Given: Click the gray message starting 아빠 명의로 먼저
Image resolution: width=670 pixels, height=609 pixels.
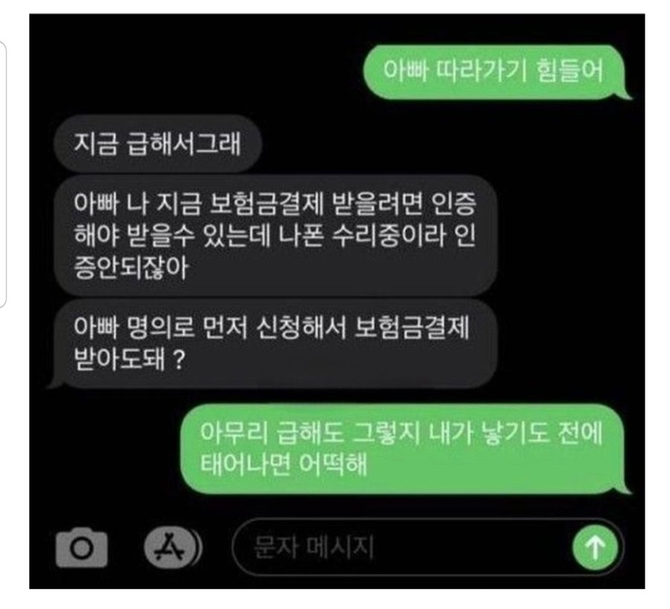Looking at the screenshot, I should tap(273, 344).
